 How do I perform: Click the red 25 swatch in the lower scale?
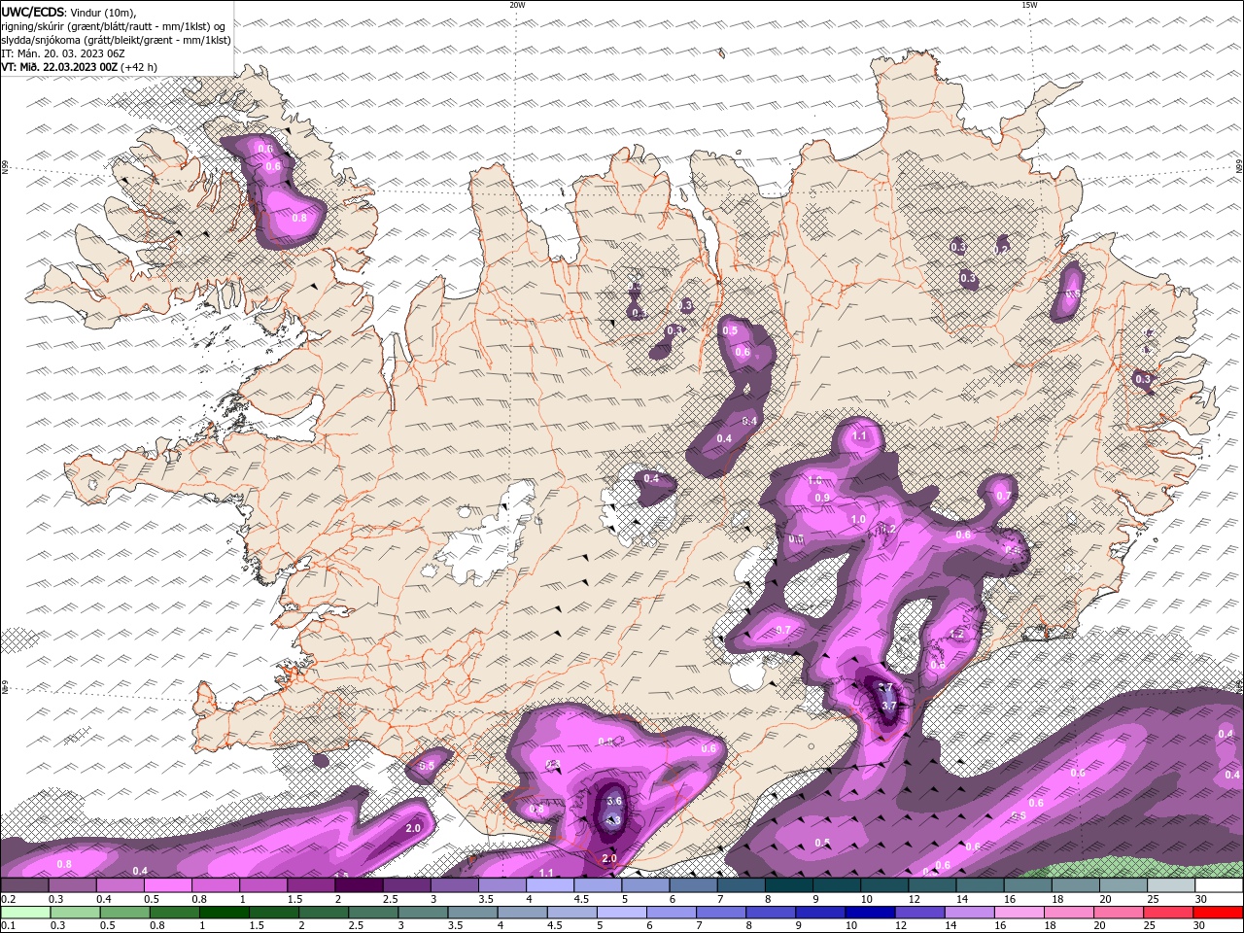point(1166,913)
